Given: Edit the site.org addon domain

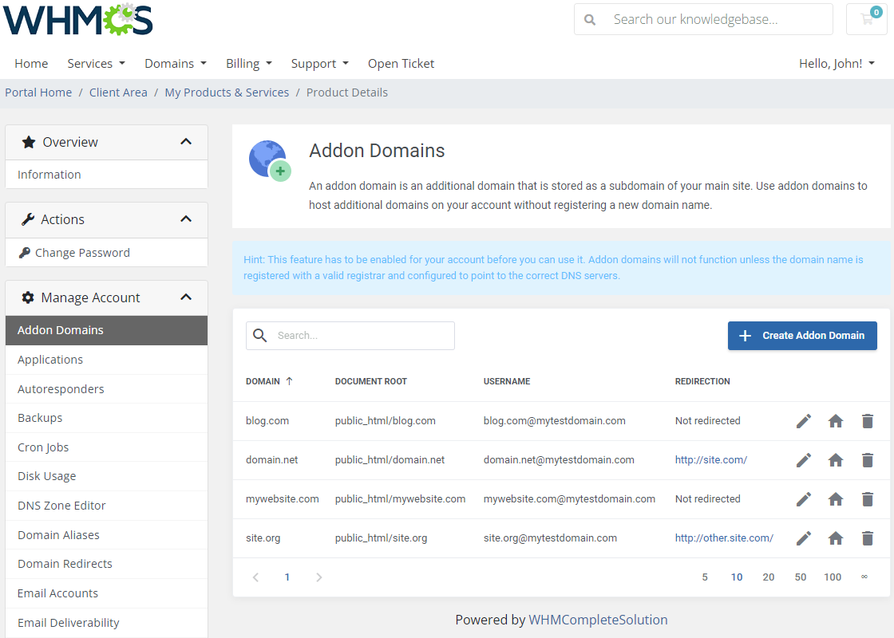Looking at the screenshot, I should click(x=803, y=538).
